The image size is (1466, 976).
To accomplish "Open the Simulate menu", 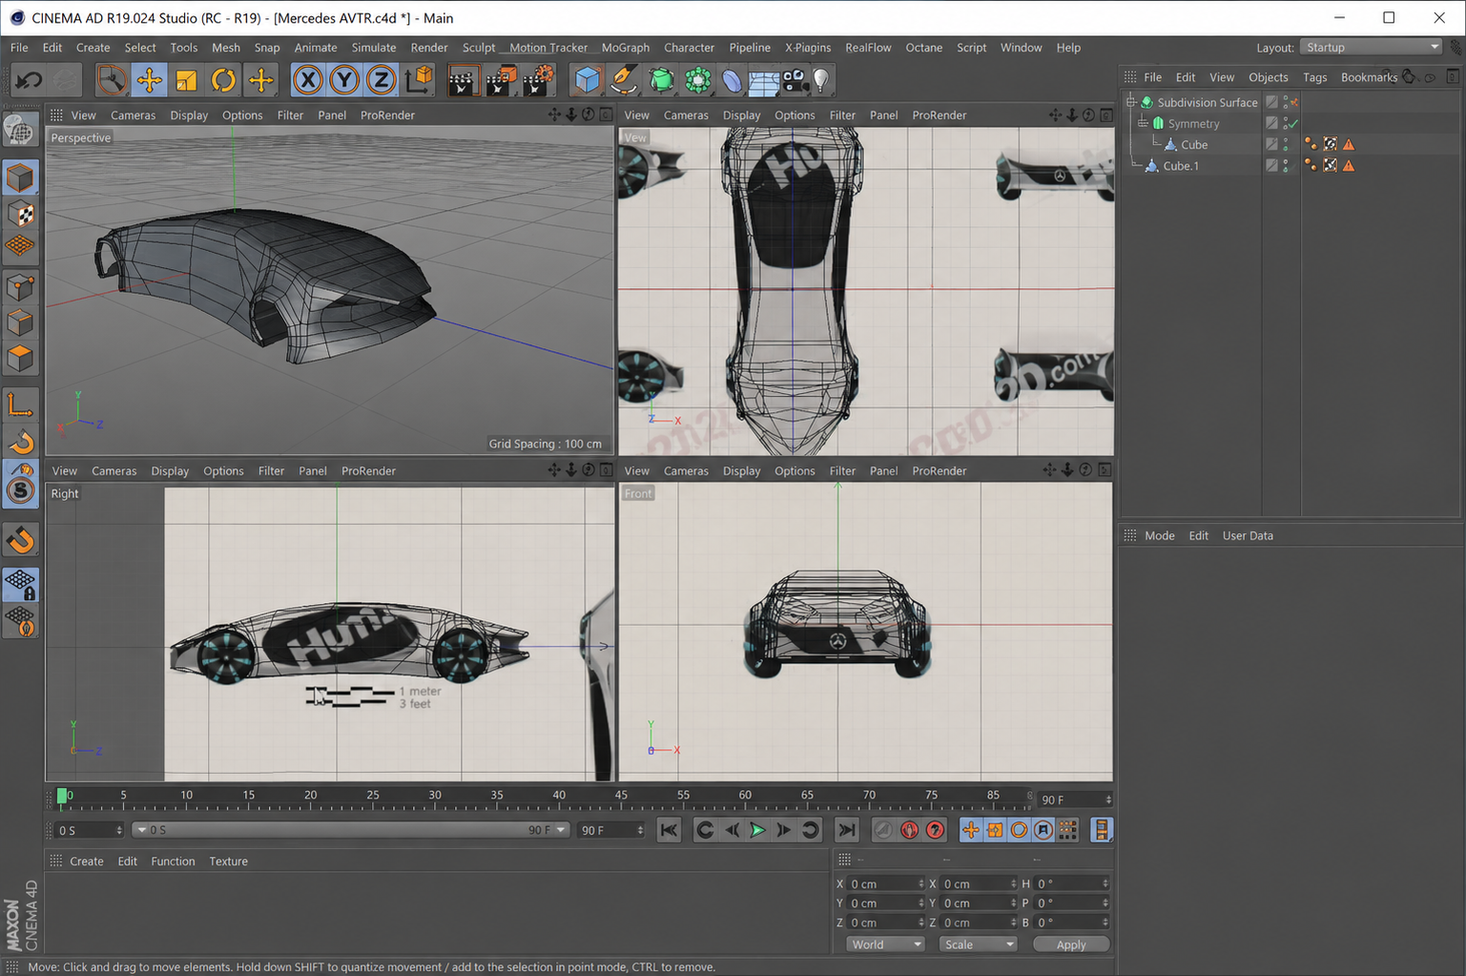I will [x=373, y=47].
